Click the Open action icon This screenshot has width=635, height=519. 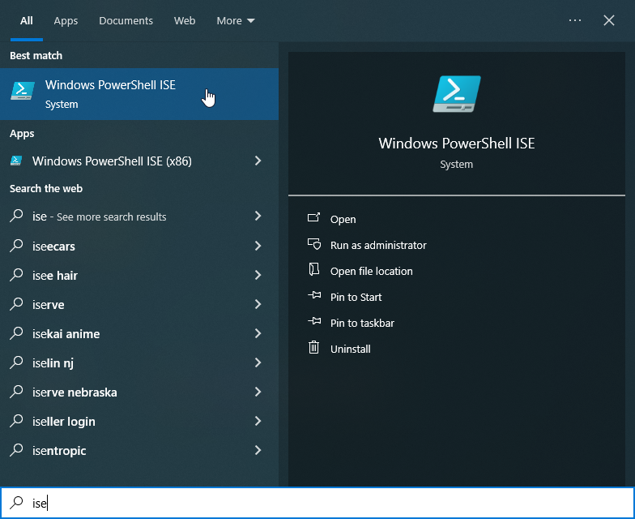(314, 217)
